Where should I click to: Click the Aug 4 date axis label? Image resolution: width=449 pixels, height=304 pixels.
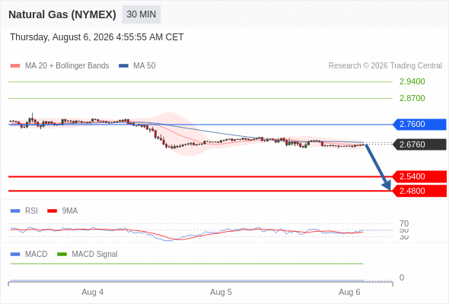point(93,293)
